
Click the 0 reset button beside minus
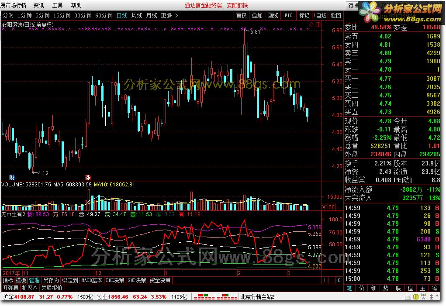click(339, 280)
